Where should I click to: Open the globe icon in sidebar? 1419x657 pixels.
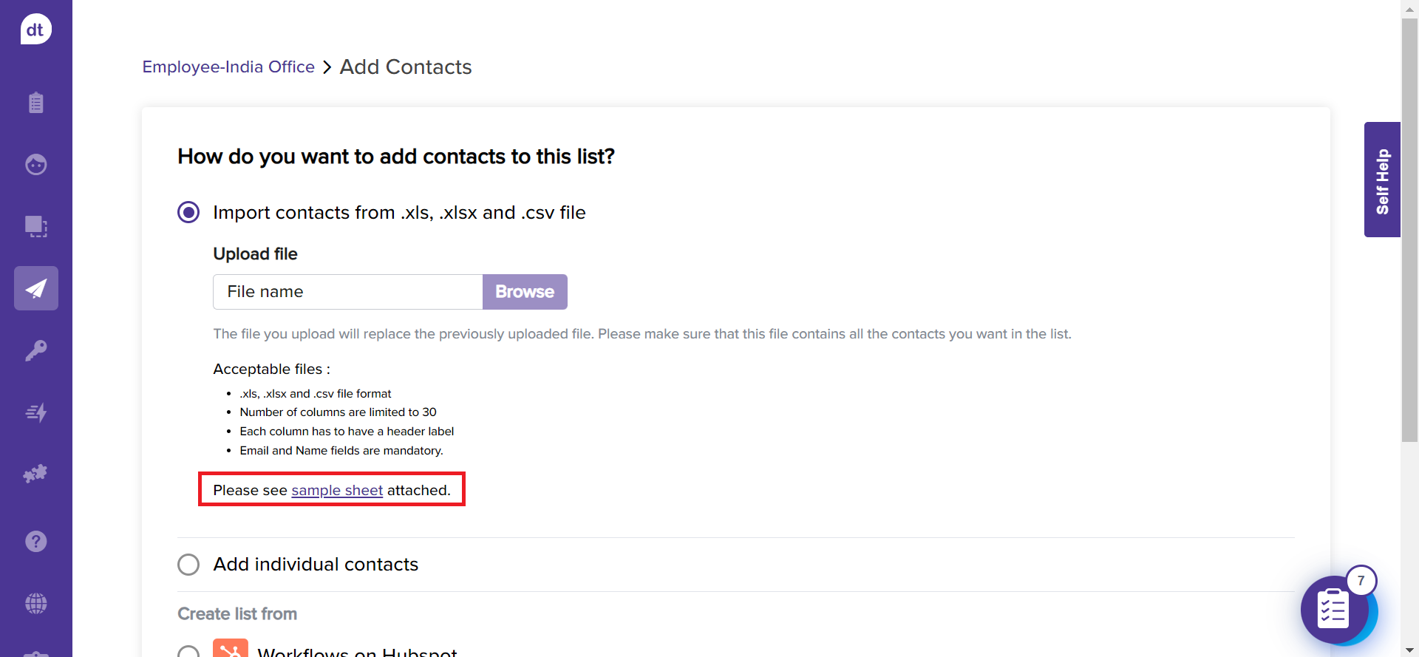click(35, 603)
